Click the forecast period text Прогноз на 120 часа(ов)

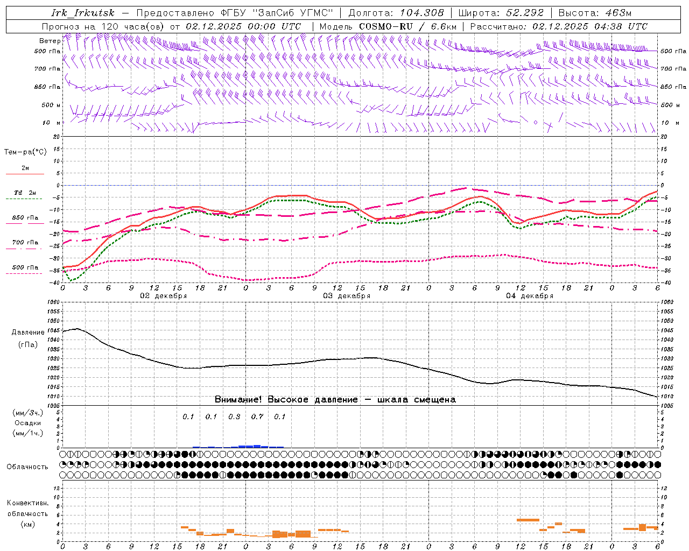[104, 26]
